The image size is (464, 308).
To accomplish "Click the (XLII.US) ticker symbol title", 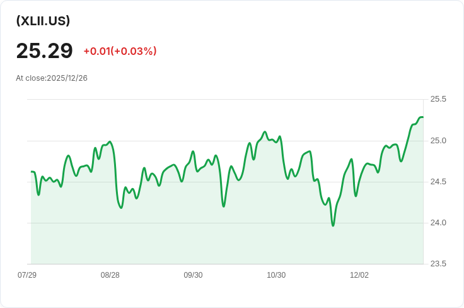I will [x=43, y=21].
